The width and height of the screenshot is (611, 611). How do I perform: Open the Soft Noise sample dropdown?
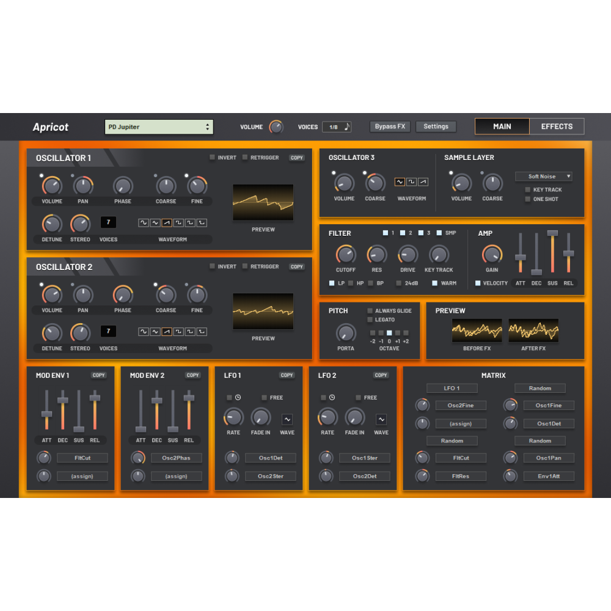coord(543,177)
